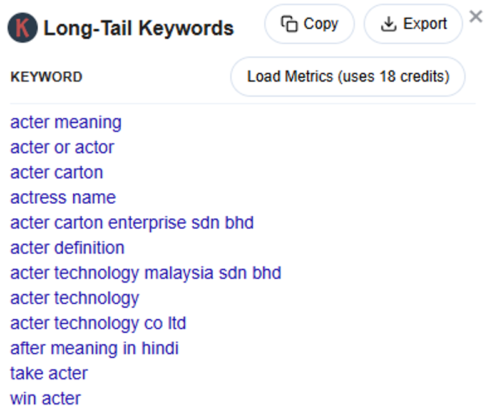This screenshot has height=407, width=487.
Task: Click the KEYWORD column header
Action: (46, 77)
